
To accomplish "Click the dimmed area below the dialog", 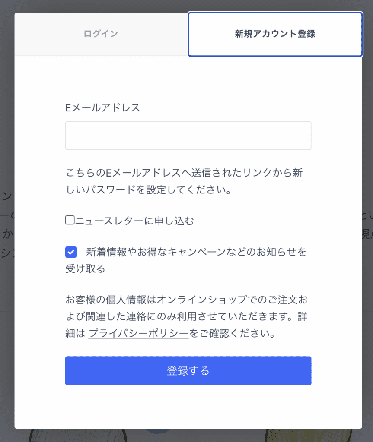I will click(194, 436).
